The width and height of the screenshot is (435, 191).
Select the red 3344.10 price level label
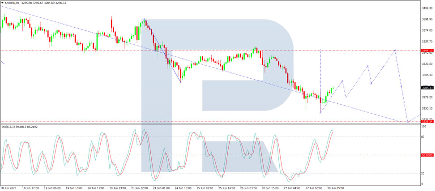pos(427,51)
